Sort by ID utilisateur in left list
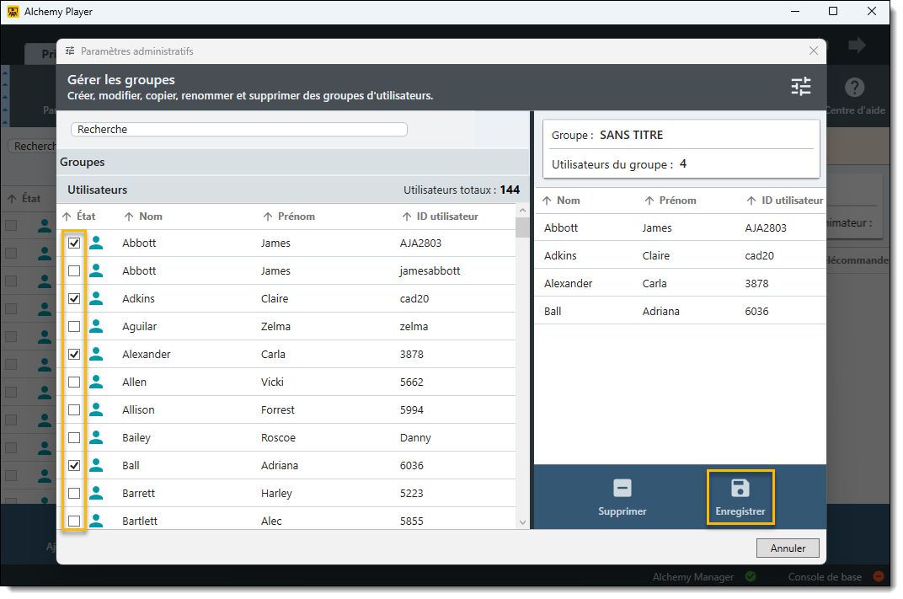The width and height of the screenshot is (903, 599). tap(446, 217)
